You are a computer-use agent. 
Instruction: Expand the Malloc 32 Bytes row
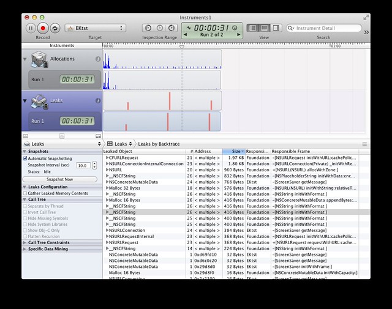107,188
